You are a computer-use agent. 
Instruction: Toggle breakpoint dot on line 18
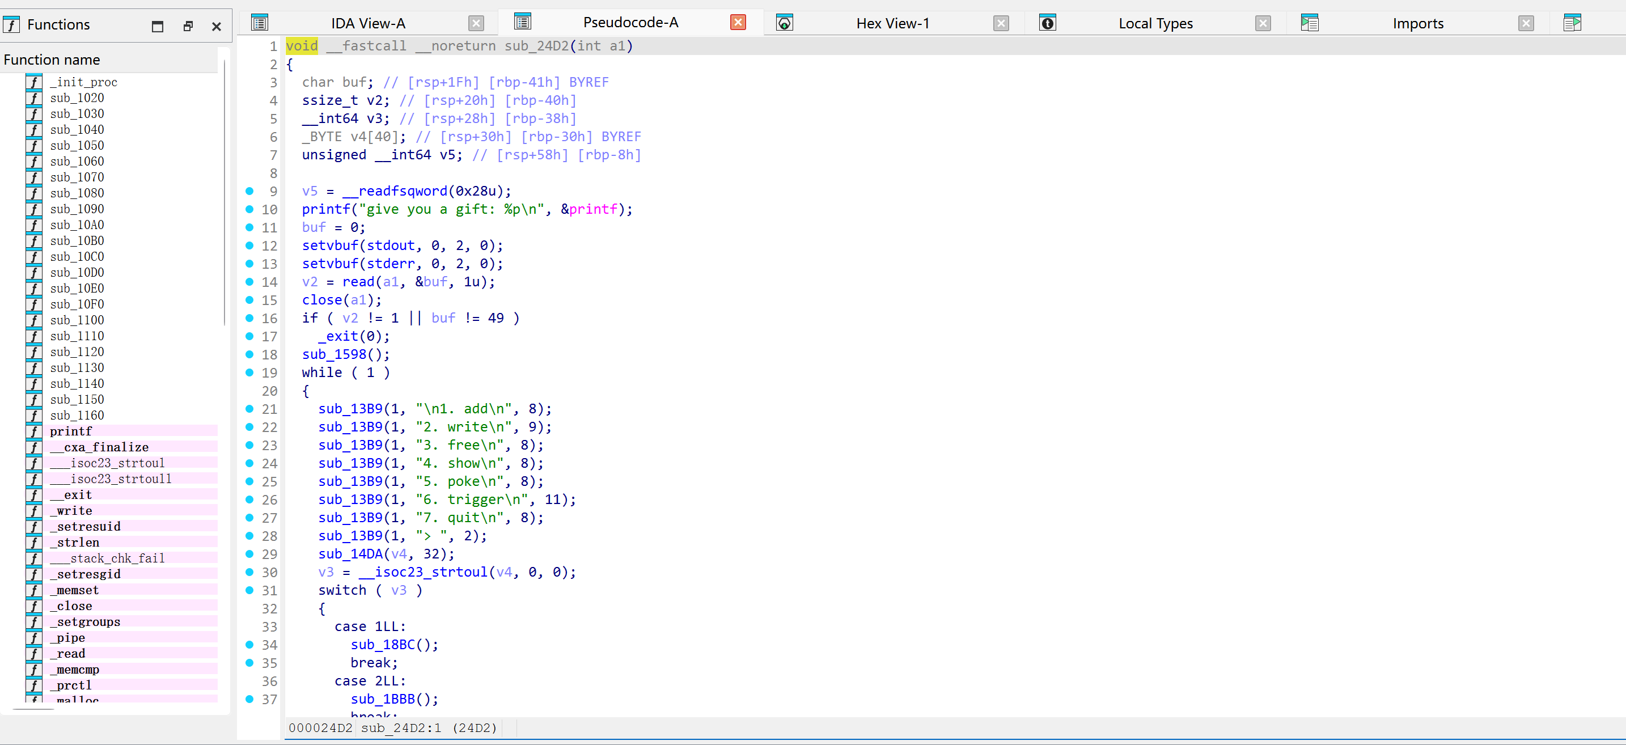click(249, 354)
